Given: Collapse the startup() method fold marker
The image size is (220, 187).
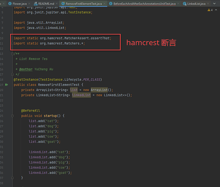Looking at the screenshot, I should point(12,116).
